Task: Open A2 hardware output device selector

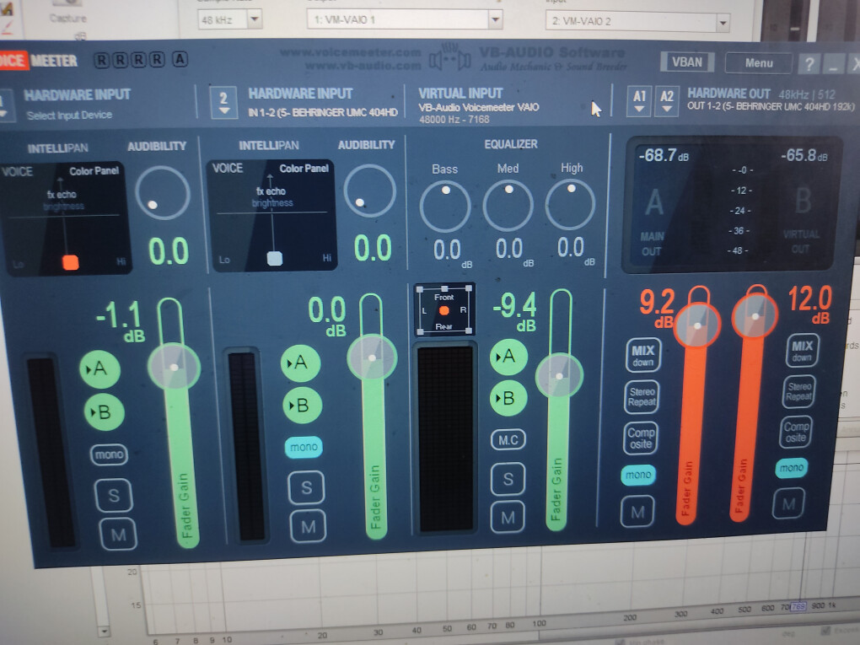Action: pos(666,101)
